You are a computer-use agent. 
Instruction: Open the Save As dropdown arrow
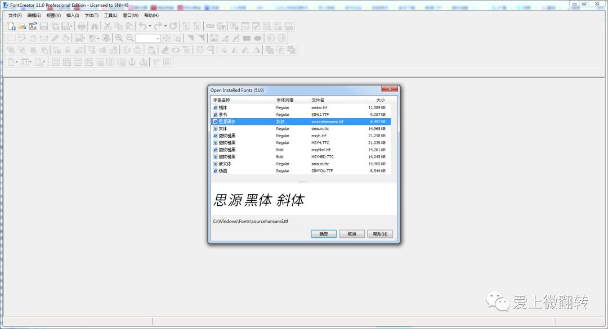(71, 26)
